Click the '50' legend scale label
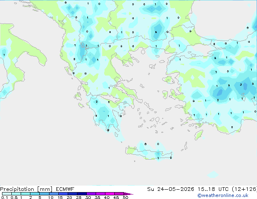Image resolution: width=257 pixels, height=199 pixels. 125,197
